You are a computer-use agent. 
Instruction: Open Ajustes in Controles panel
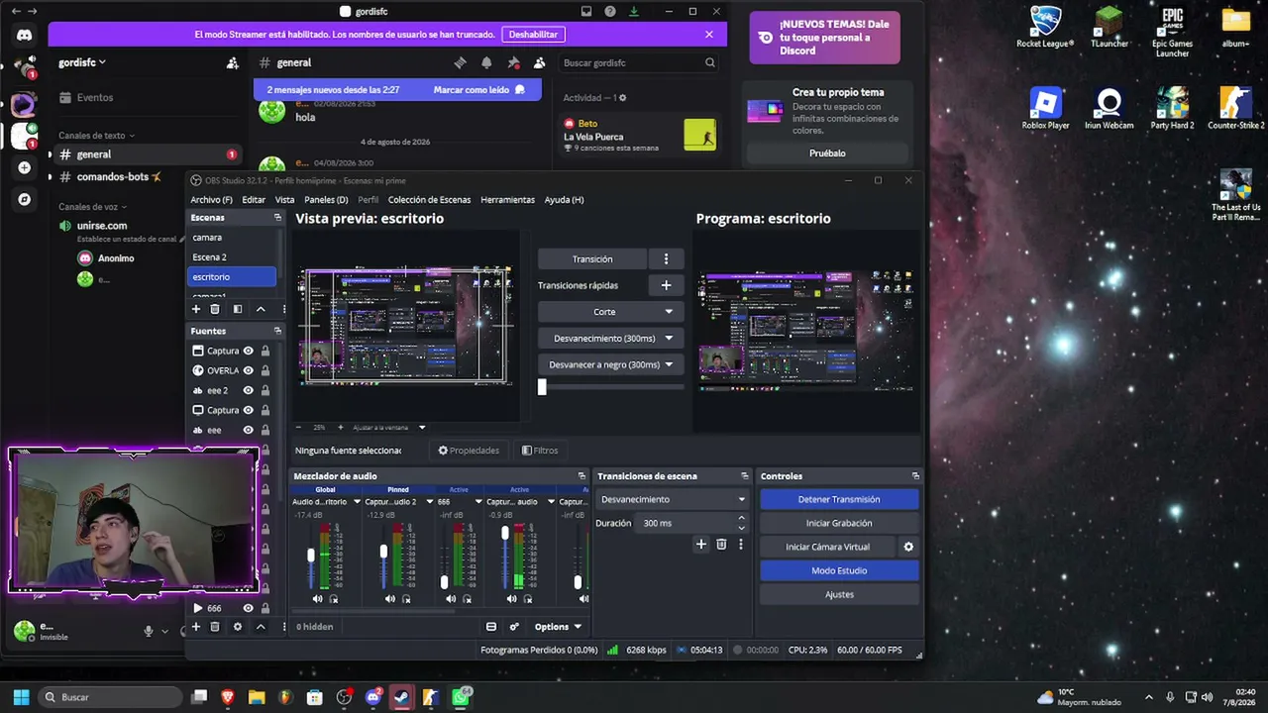[x=839, y=594]
